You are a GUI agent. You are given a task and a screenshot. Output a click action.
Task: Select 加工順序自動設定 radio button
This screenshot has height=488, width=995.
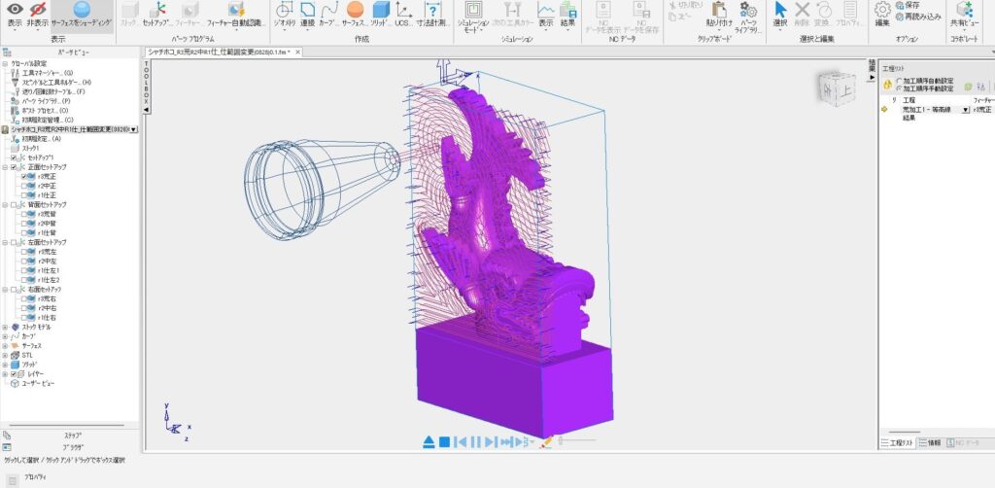click(899, 82)
